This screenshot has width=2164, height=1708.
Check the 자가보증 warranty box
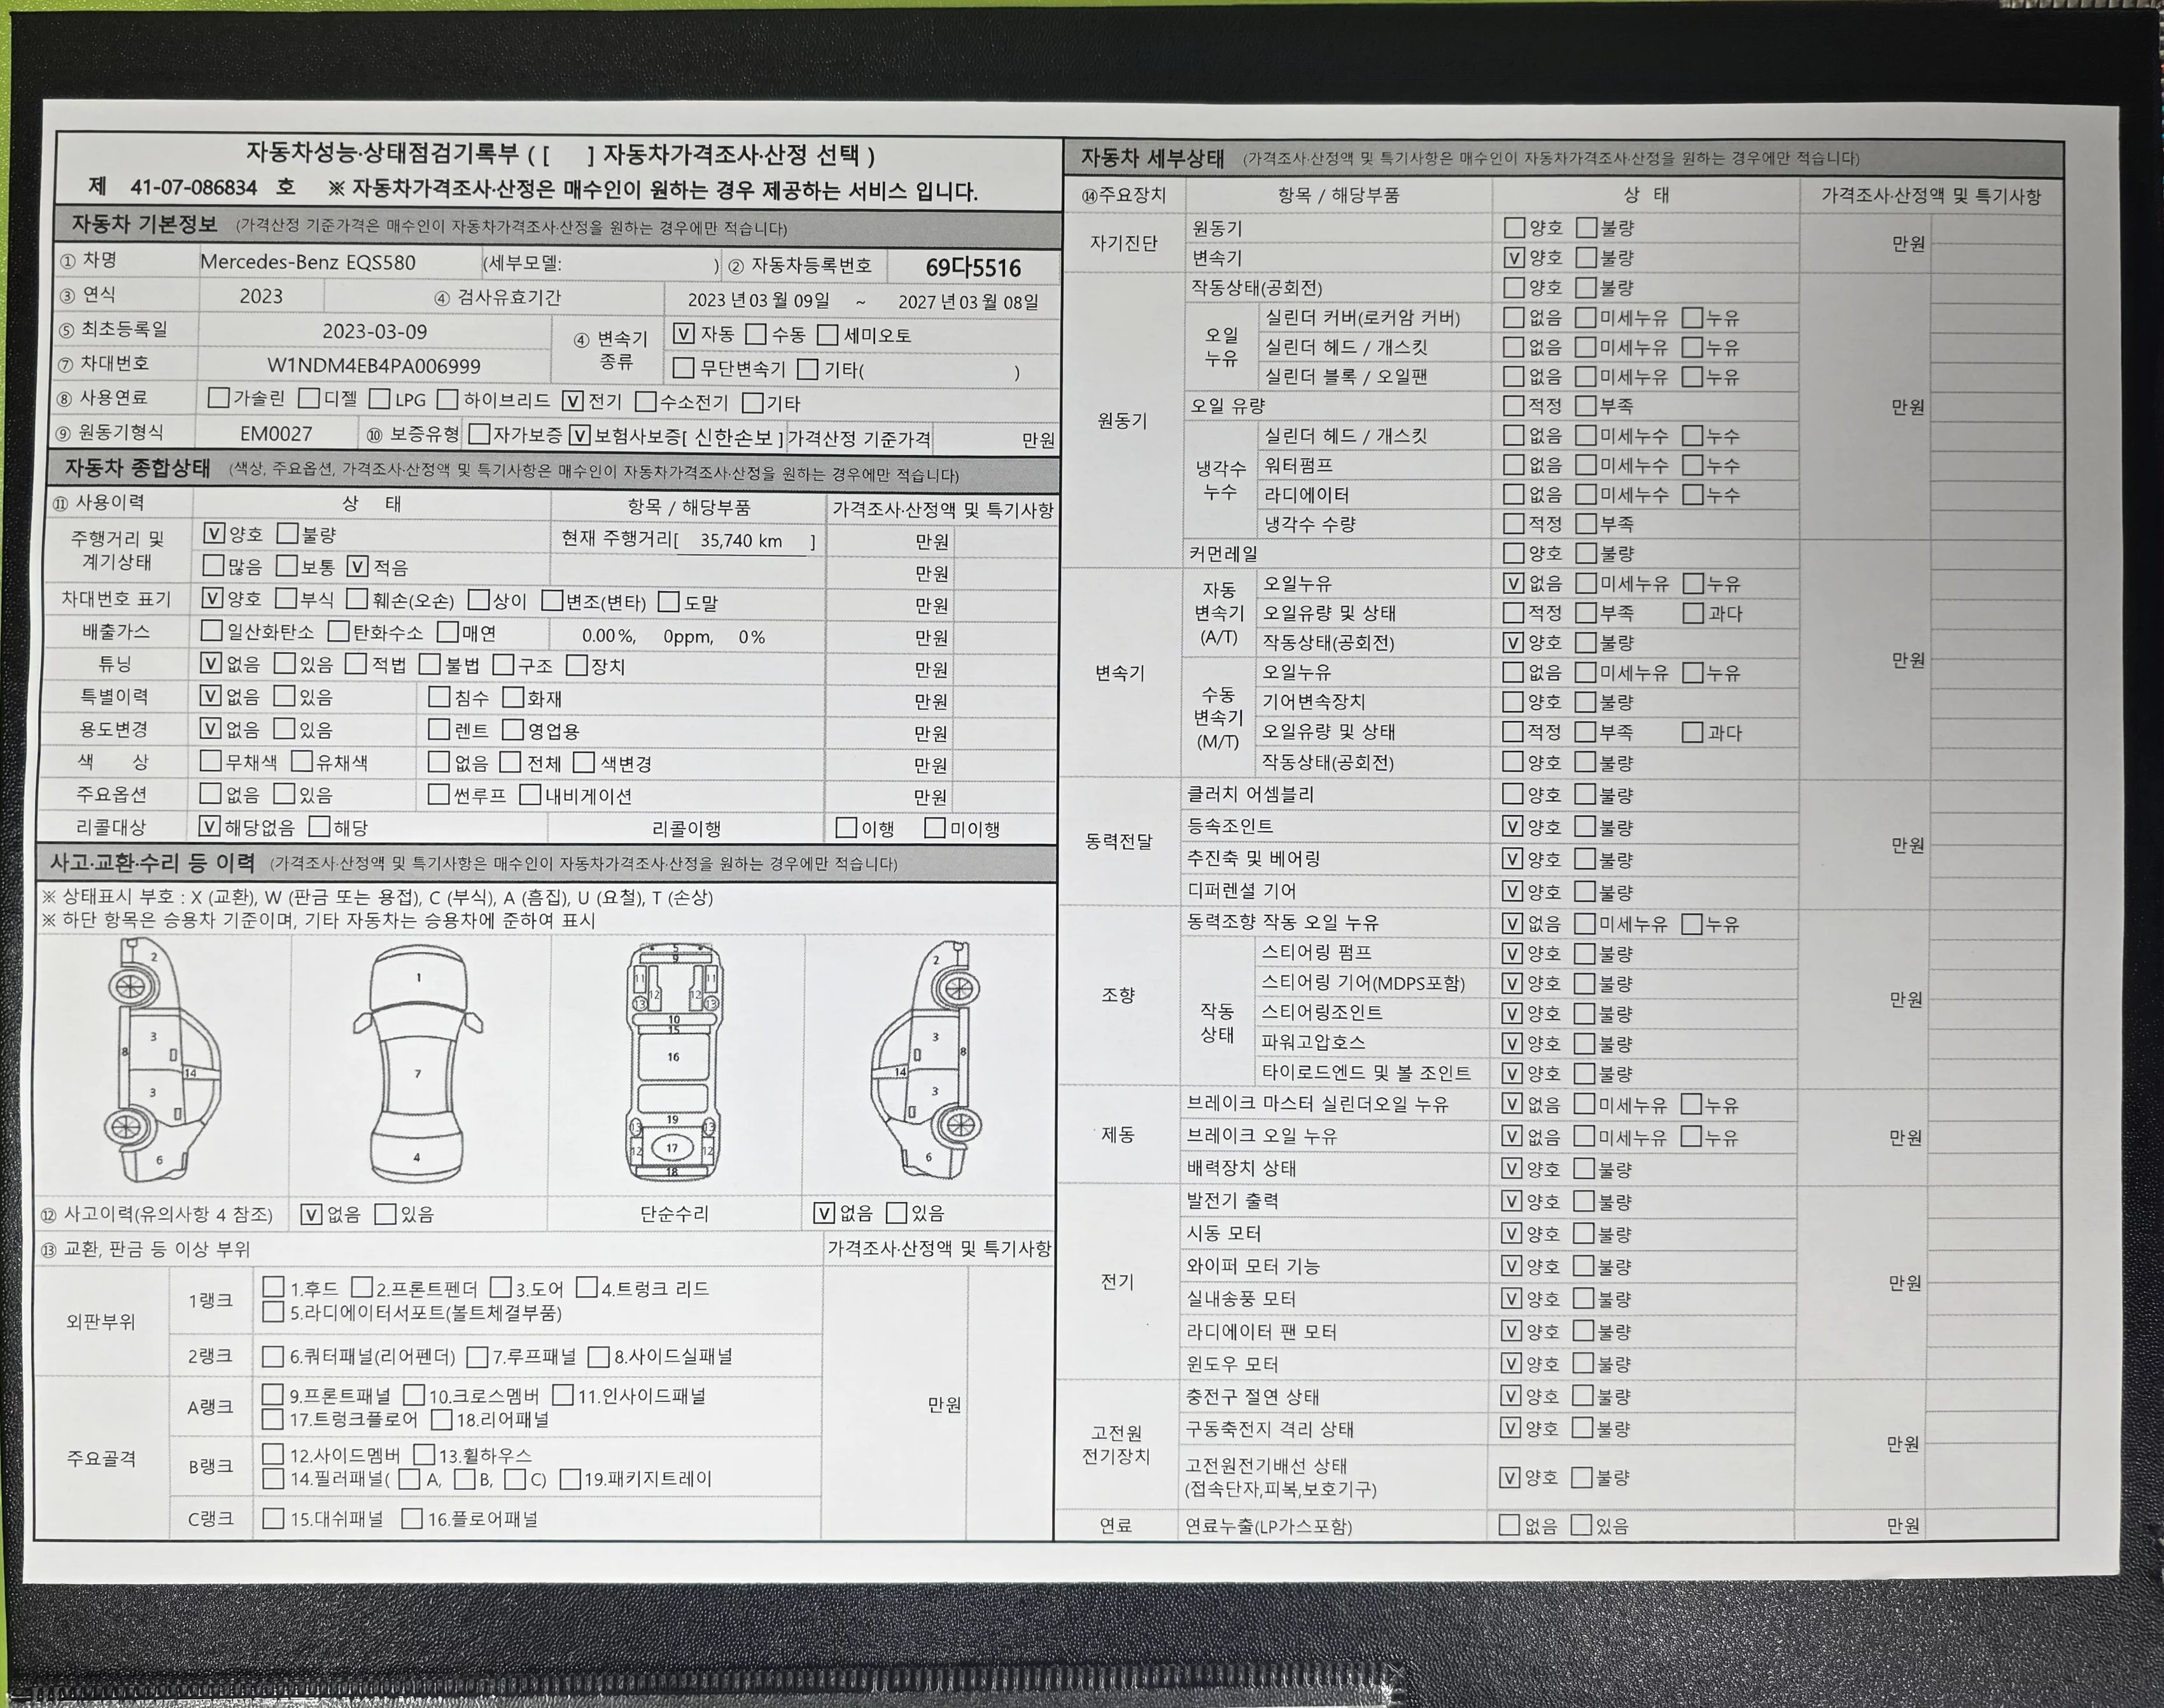(479, 434)
